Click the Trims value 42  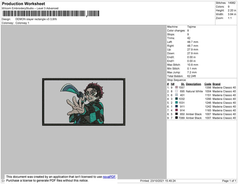189,38
